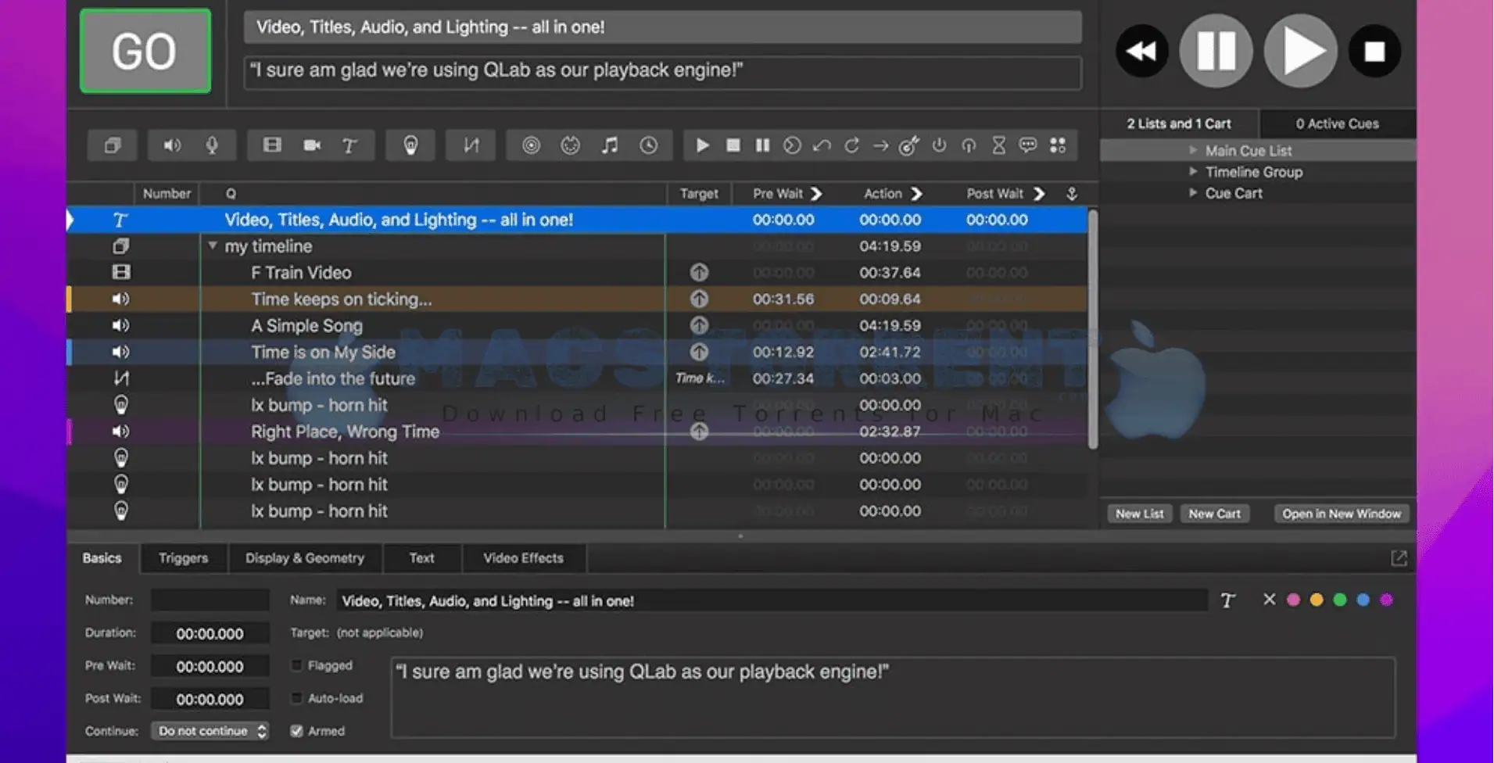The width and height of the screenshot is (1494, 763).
Task: Add a MIDI File cue with music note icon
Action: (x=610, y=145)
